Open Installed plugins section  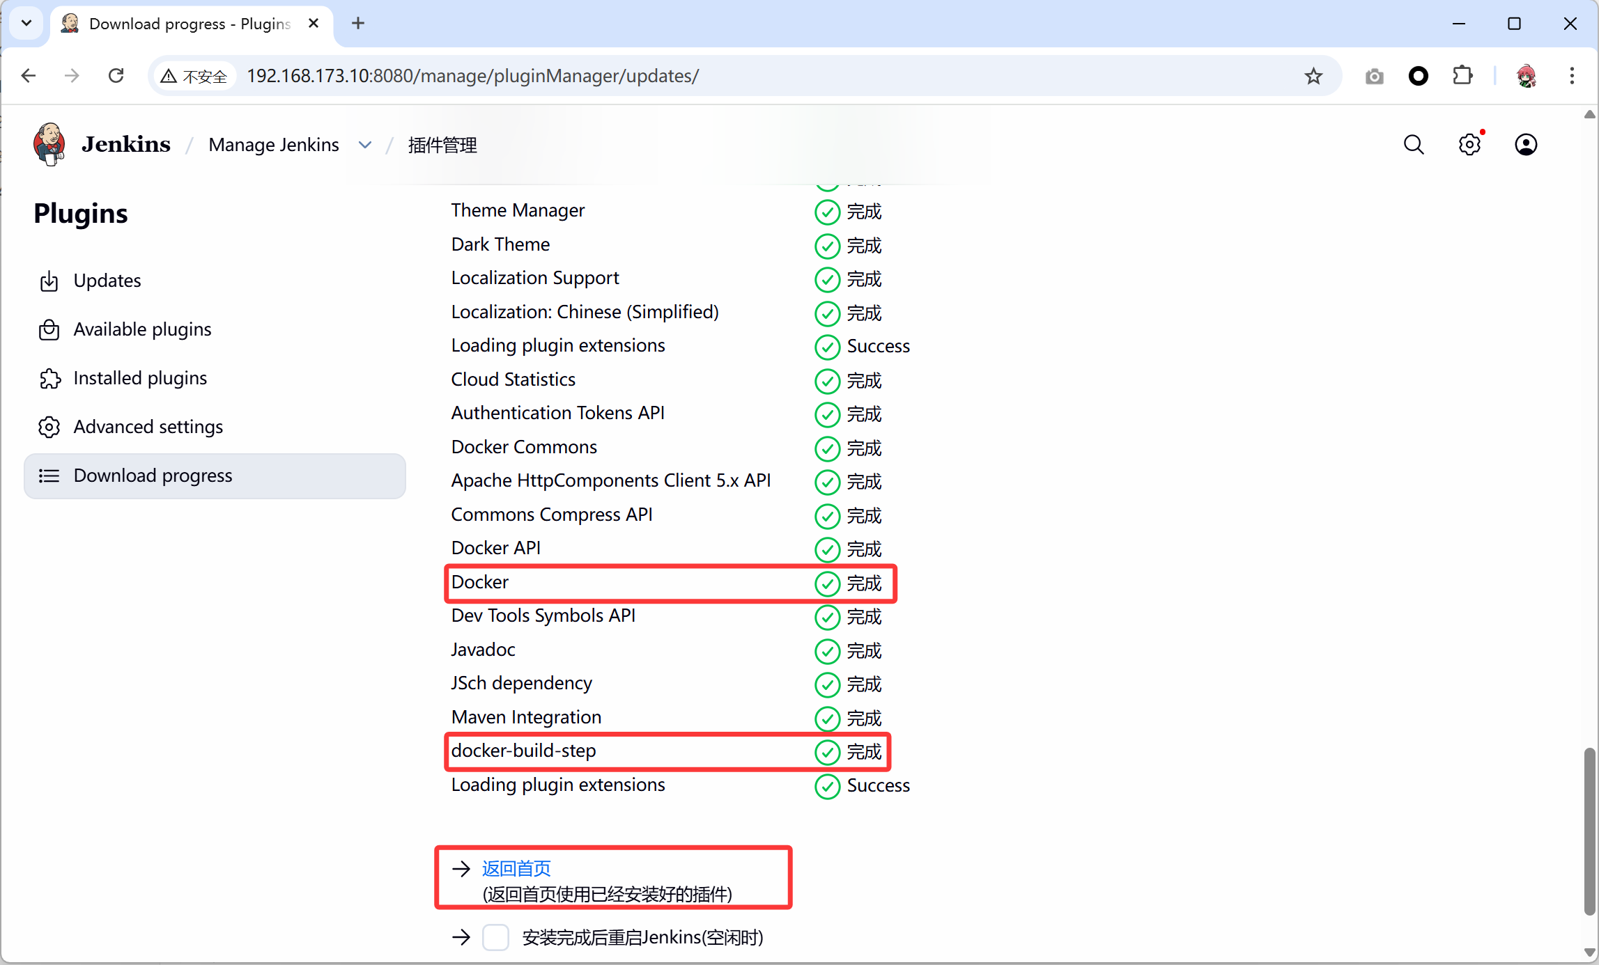pos(140,378)
